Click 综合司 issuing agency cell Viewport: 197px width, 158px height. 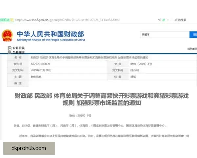pos(134,70)
